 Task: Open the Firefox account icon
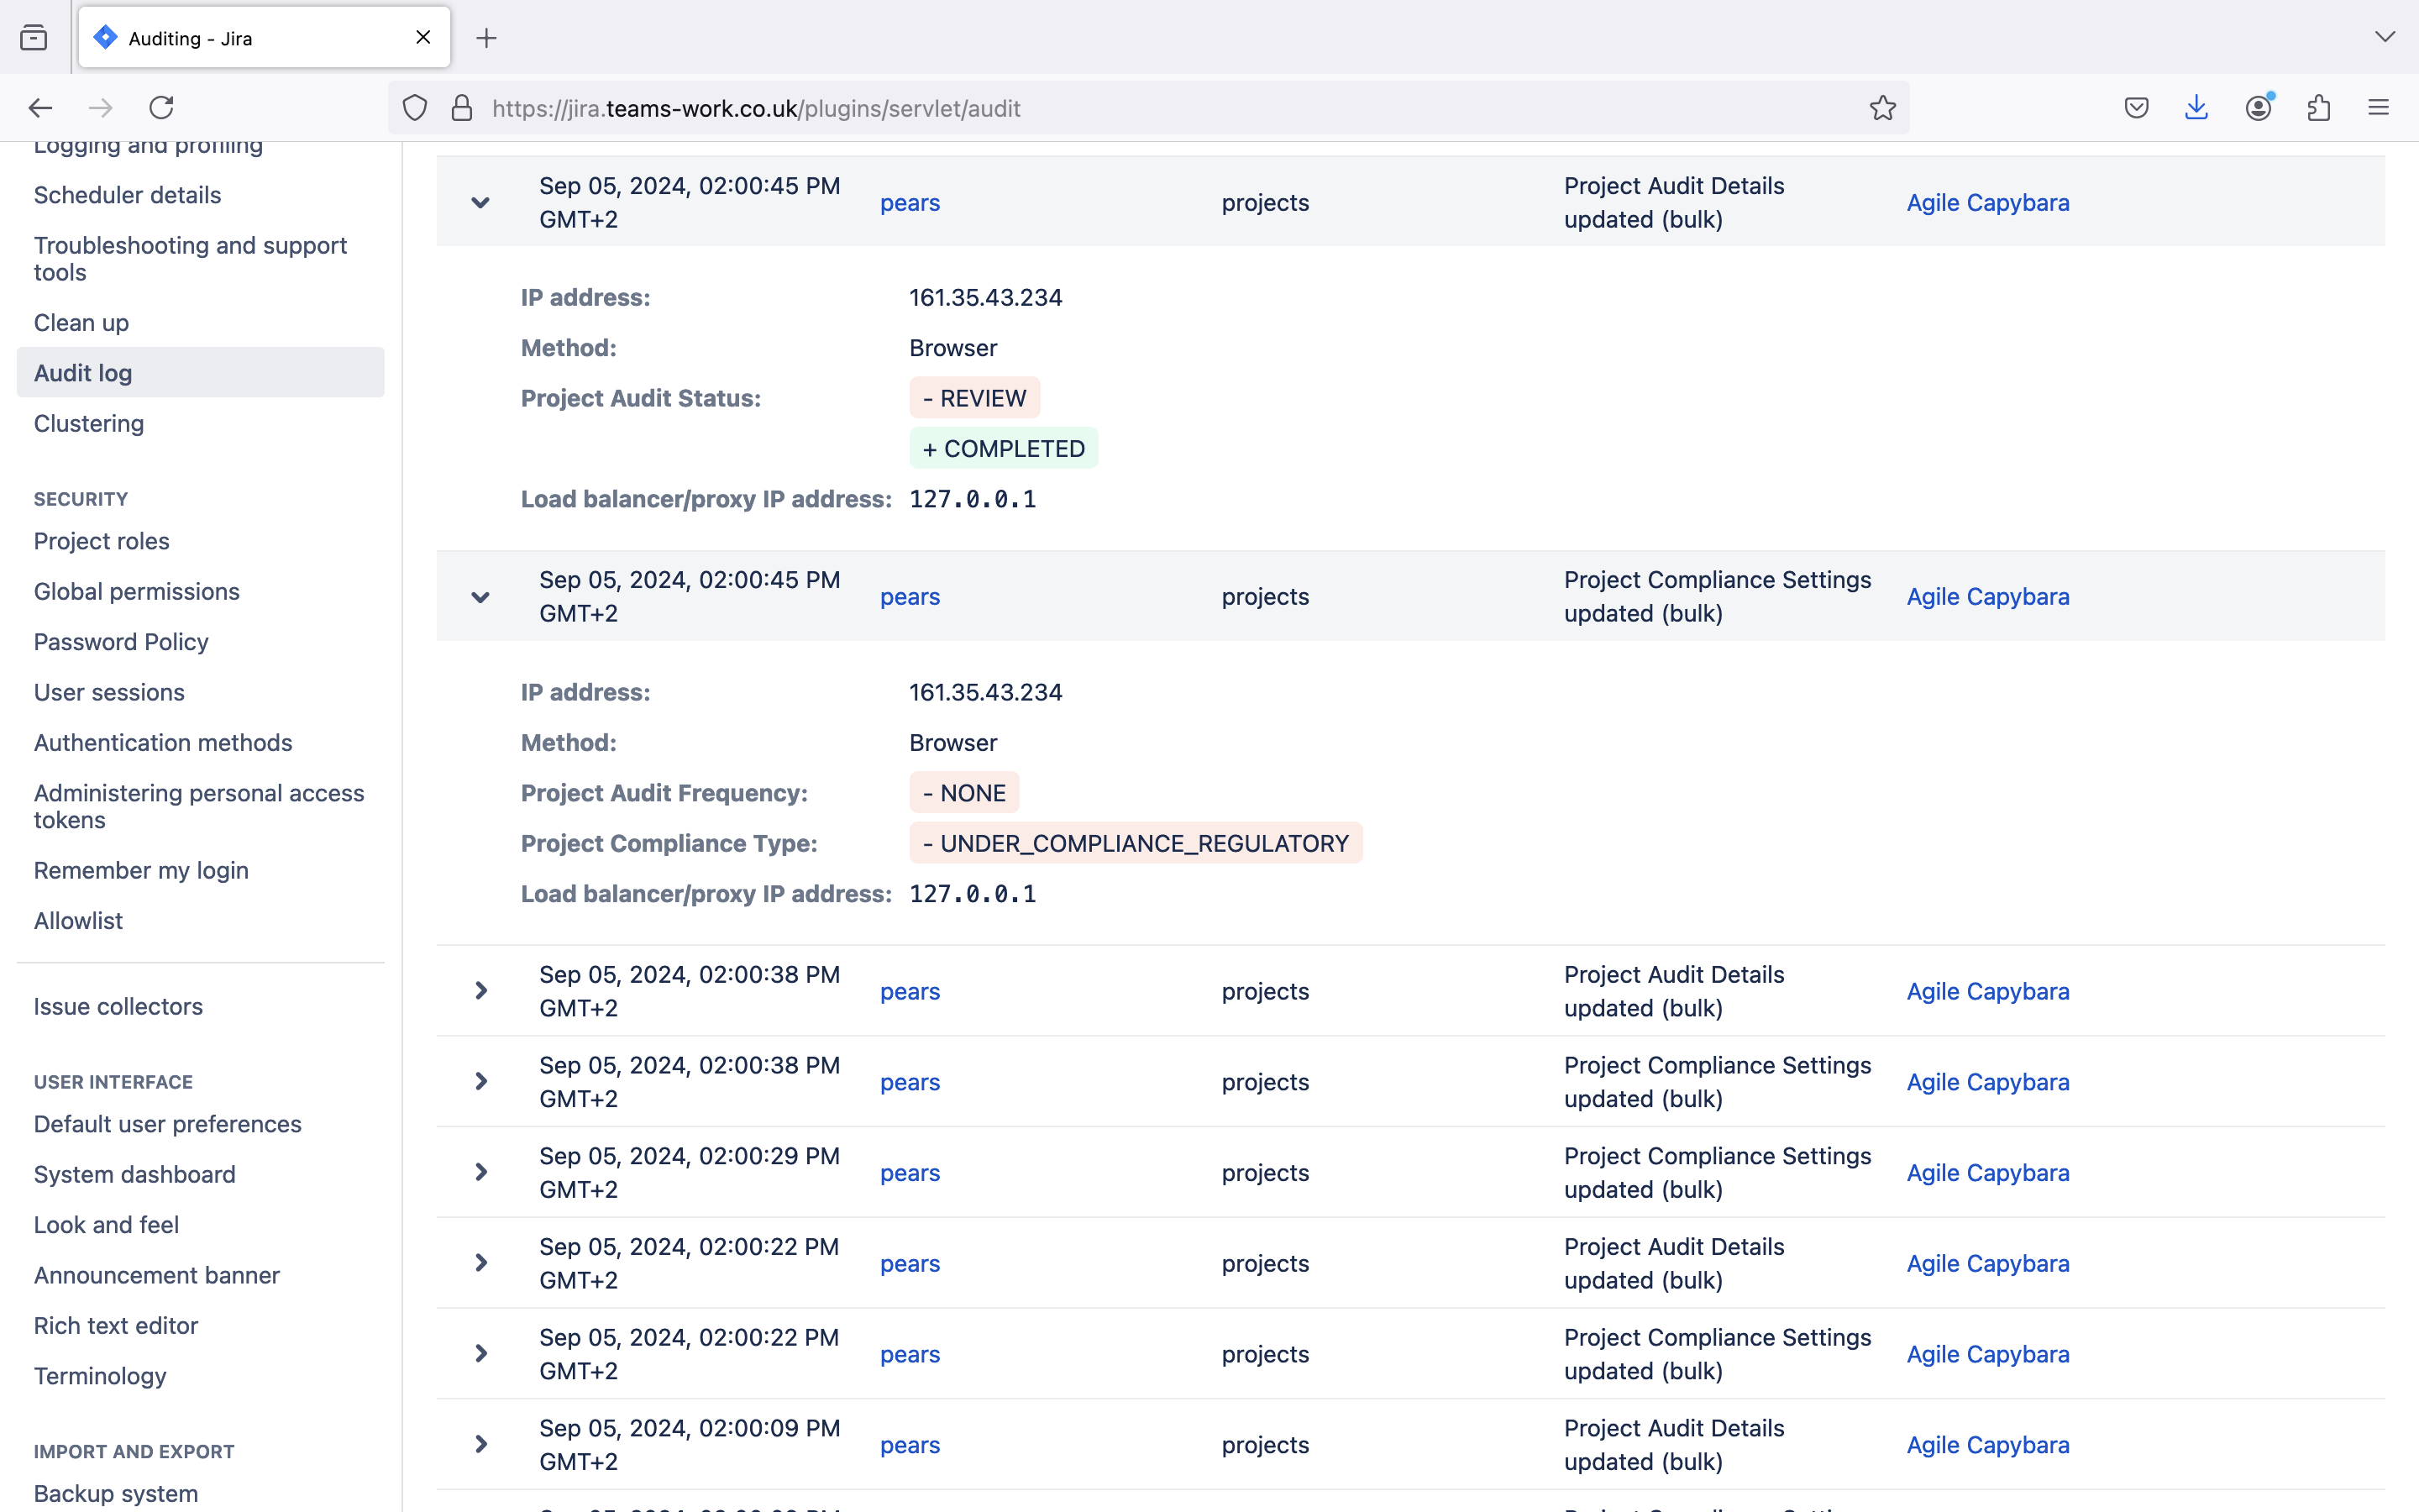[2258, 108]
